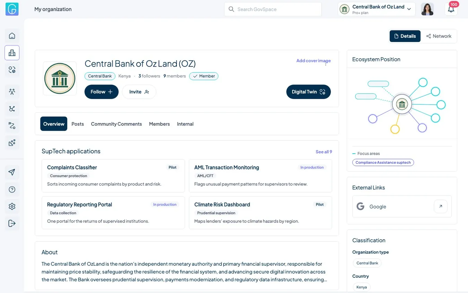Open the Digital Twin button
Image resolution: width=468 pixels, height=293 pixels.
tap(309, 92)
